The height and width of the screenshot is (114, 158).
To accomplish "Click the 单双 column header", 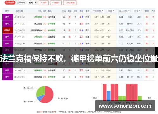I will [x=82, y=11].
